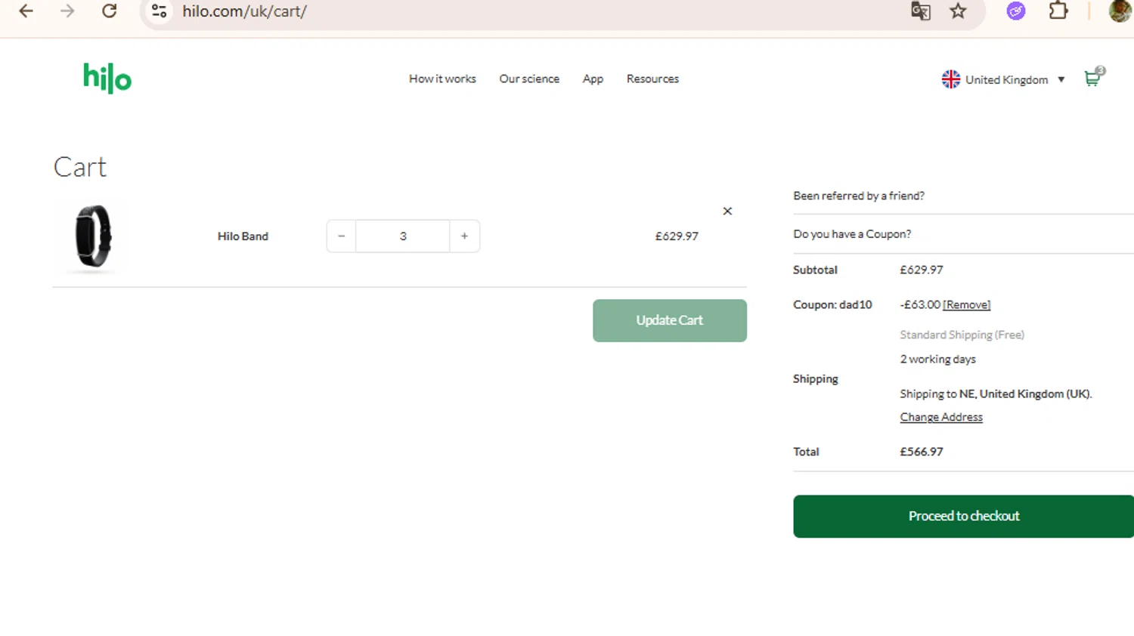Click the Hilo Band product thumbnail
Image resolution: width=1134 pixels, height=636 pixels.
pos(93,236)
